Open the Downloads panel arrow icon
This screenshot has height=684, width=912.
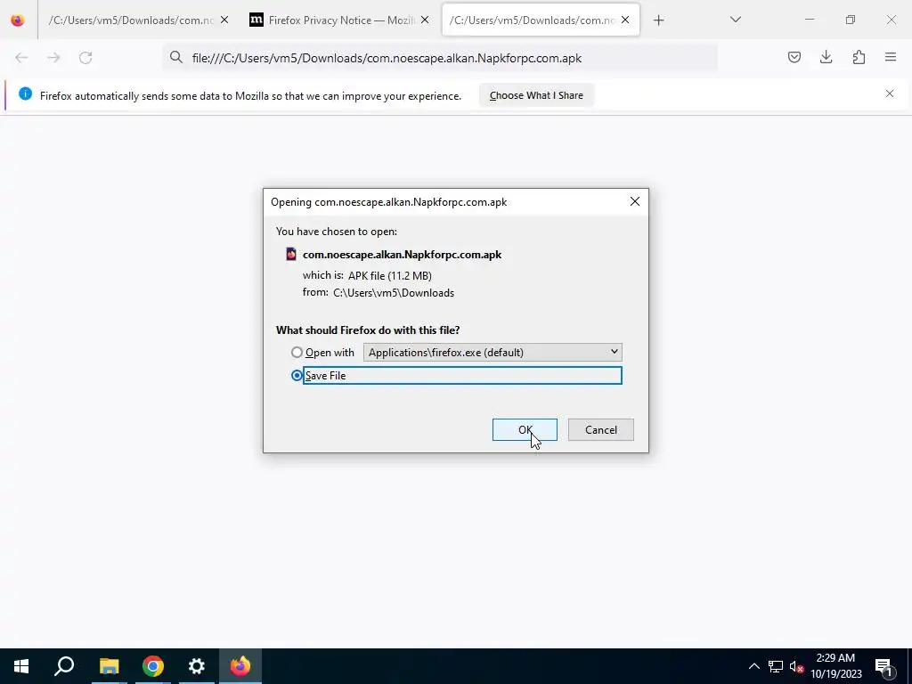click(826, 57)
